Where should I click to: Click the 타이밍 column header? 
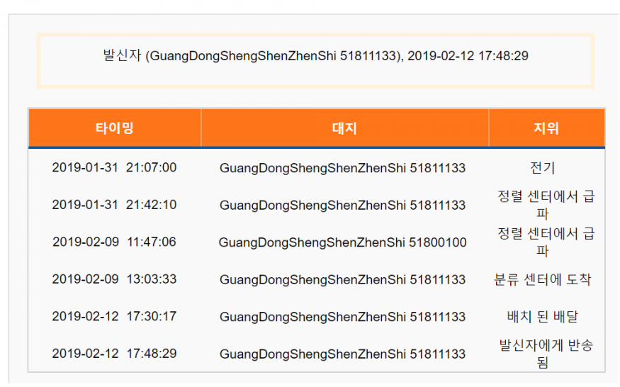point(115,128)
